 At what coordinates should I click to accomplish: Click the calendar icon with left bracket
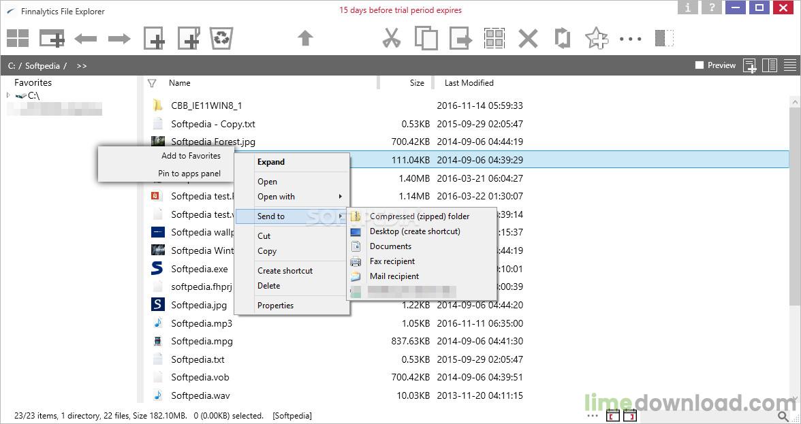(x=612, y=415)
